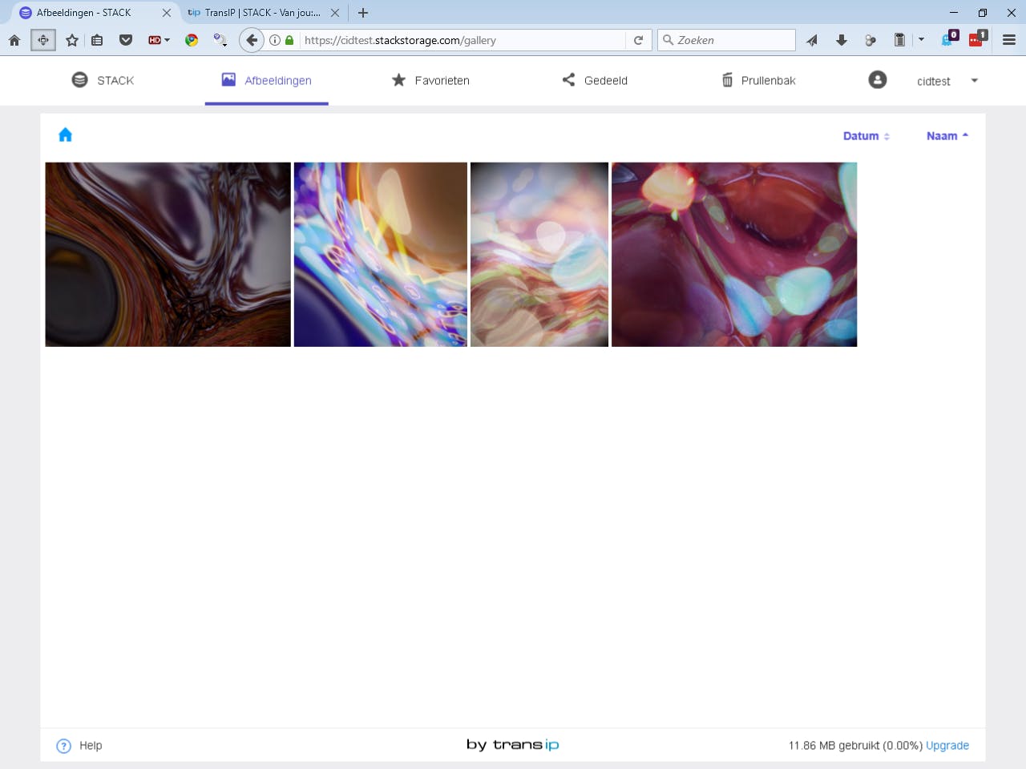Click the Upgrade storage link
The image size is (1026, 769).
(x=947, y=746)
